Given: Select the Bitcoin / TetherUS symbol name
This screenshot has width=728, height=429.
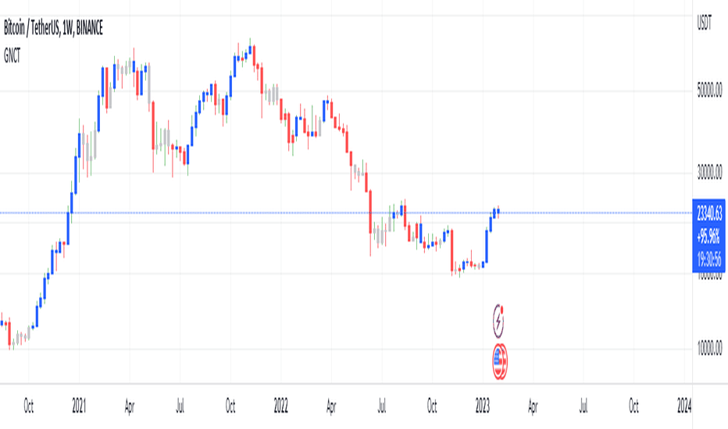Looking at the screenshot, I should click(31, 28).
